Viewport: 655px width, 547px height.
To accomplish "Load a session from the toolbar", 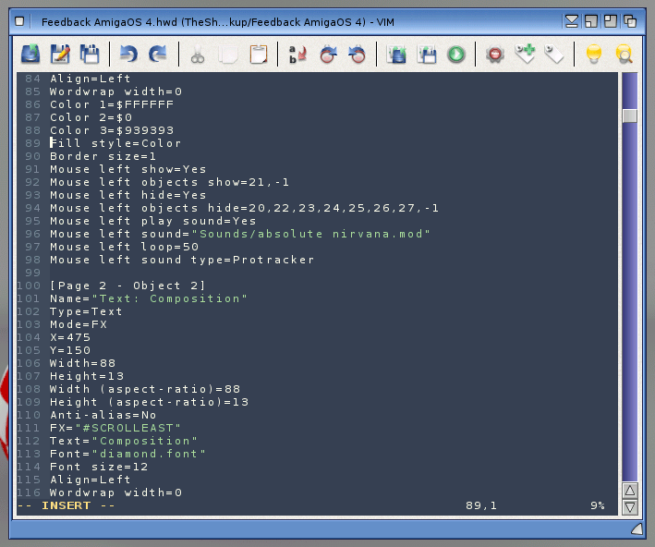I will [396, 55].
